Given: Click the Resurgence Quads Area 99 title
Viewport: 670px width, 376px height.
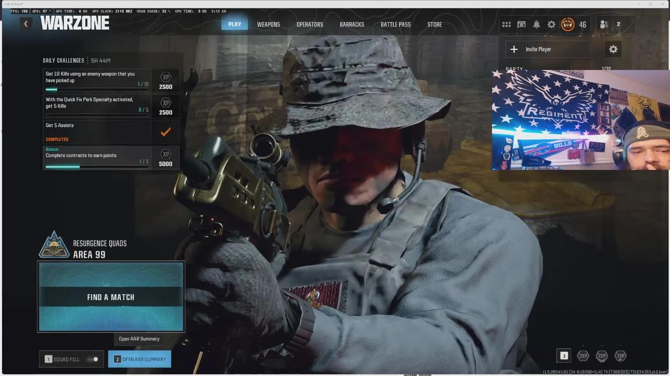Looking at the screenshot, I should tap(99, 249).
